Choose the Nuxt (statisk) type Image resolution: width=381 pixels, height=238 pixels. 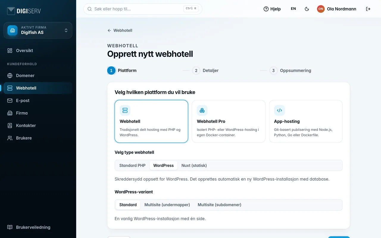tap(194, 165)
